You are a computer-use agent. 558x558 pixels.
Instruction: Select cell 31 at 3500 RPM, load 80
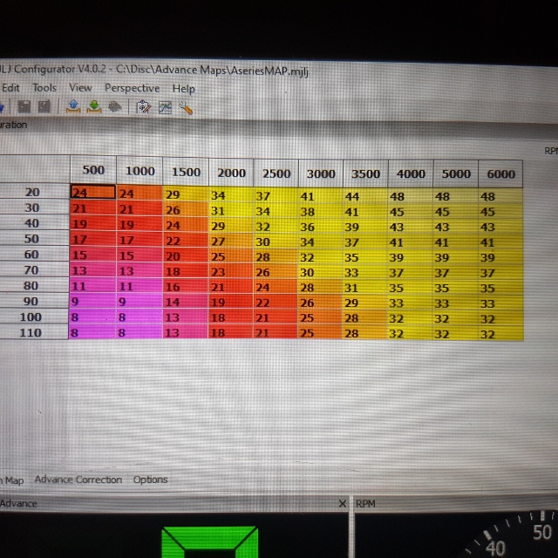[364, 288]
